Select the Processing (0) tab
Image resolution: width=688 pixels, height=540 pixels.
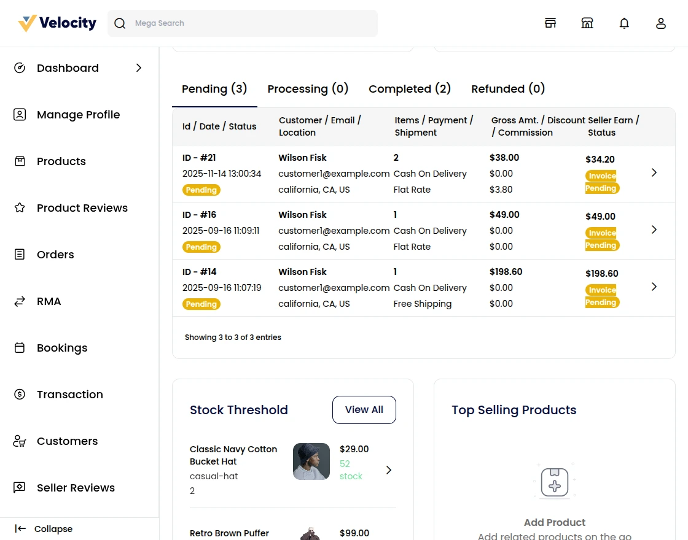pyautogui.click(x=308, y=89)
